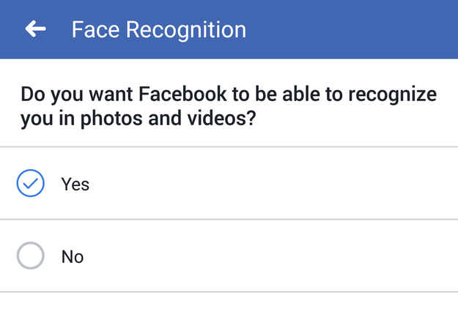This screenshot has height=309, width=458.
Task: Go back using the white arrow icon
Action: tap(35, 29)
